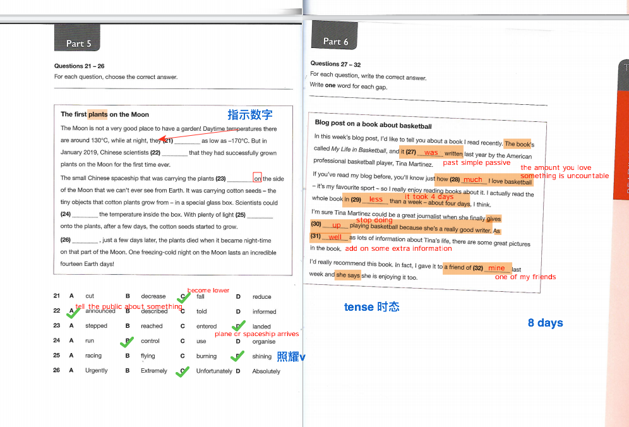Choose option "shining" for question 25
Viewport: 629px width, 427px height.
pyautogui.click(x=262, y=356)
